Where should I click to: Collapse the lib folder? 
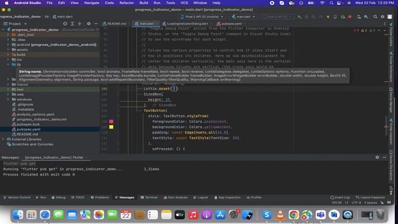click(x=8, y=65)
